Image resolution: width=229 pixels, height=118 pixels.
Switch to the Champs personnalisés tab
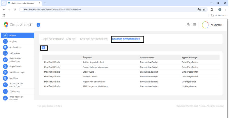[94, 39]
